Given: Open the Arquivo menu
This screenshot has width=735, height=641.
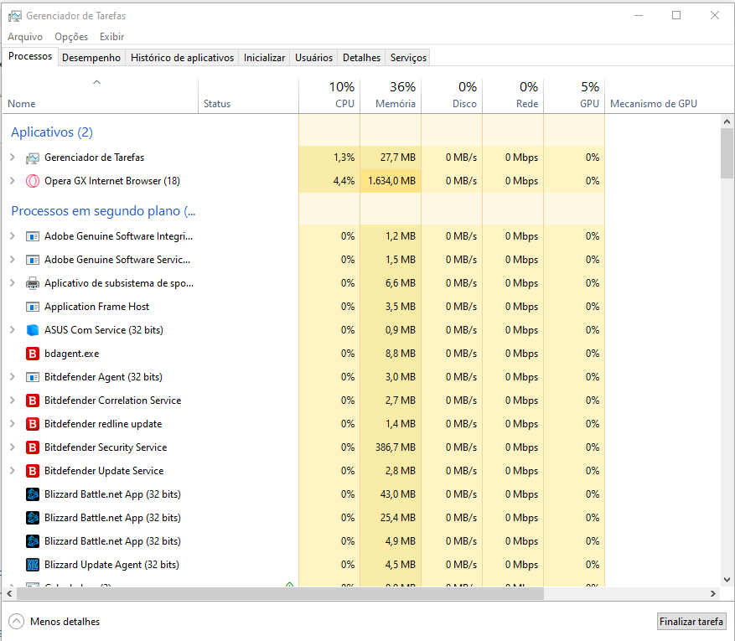Looking at the screenshot, I should click(x=25, y=37).
